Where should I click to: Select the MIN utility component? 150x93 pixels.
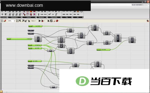(78, 14)
